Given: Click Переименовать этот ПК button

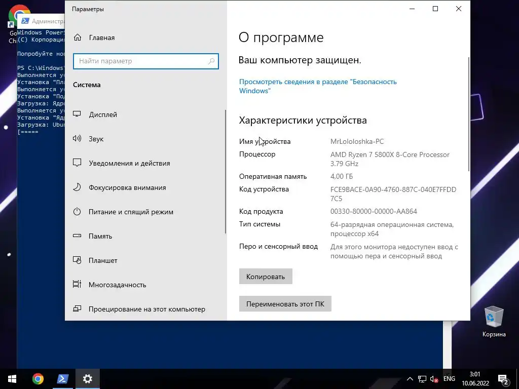Looking at the screenshot, I should [x=285, y=304].
